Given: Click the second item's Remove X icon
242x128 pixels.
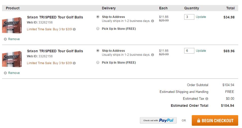Looking at the screenshot, I should point(5,73).
